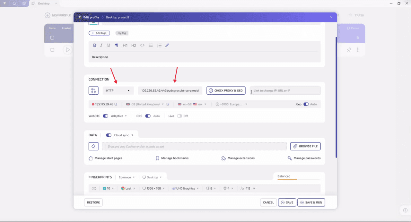Image resolution: width=411 pixels, height=222 pixels.
Task: Apply H1 heading style
Action: click(125, 45)
